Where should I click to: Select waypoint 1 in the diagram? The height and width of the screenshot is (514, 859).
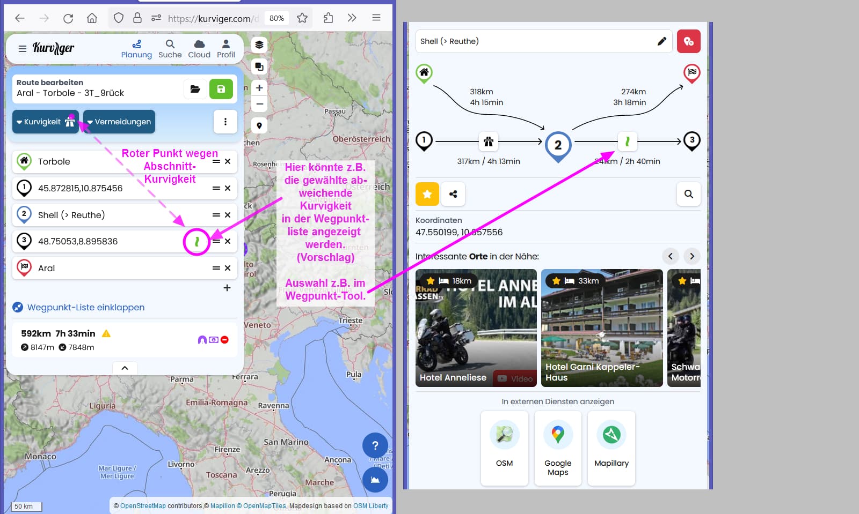point(424,140)
